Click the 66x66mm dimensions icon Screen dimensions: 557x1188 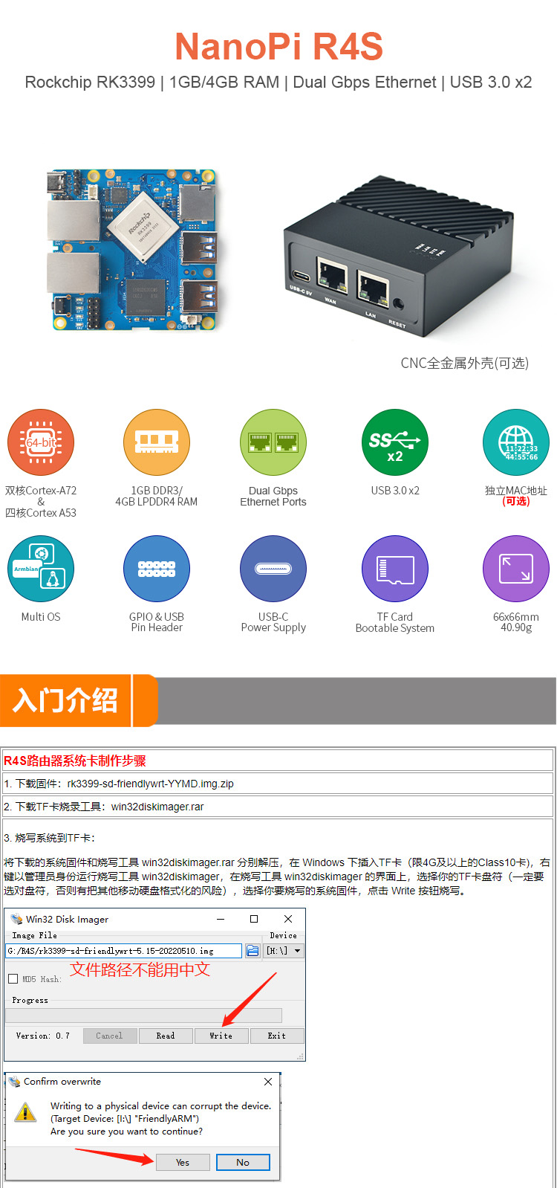(x=516, y=569)
